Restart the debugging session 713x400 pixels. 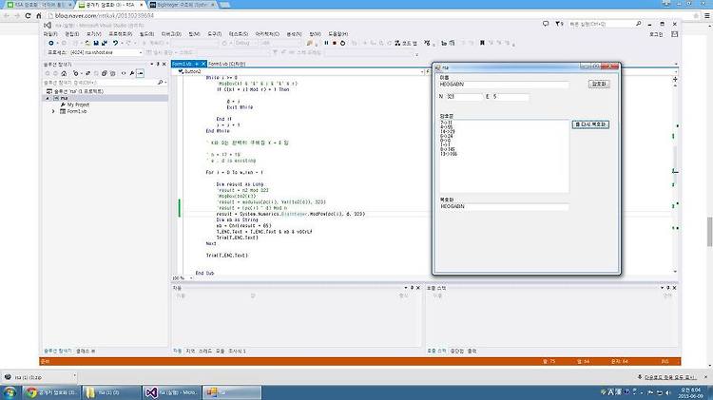(x=342, y=43)
